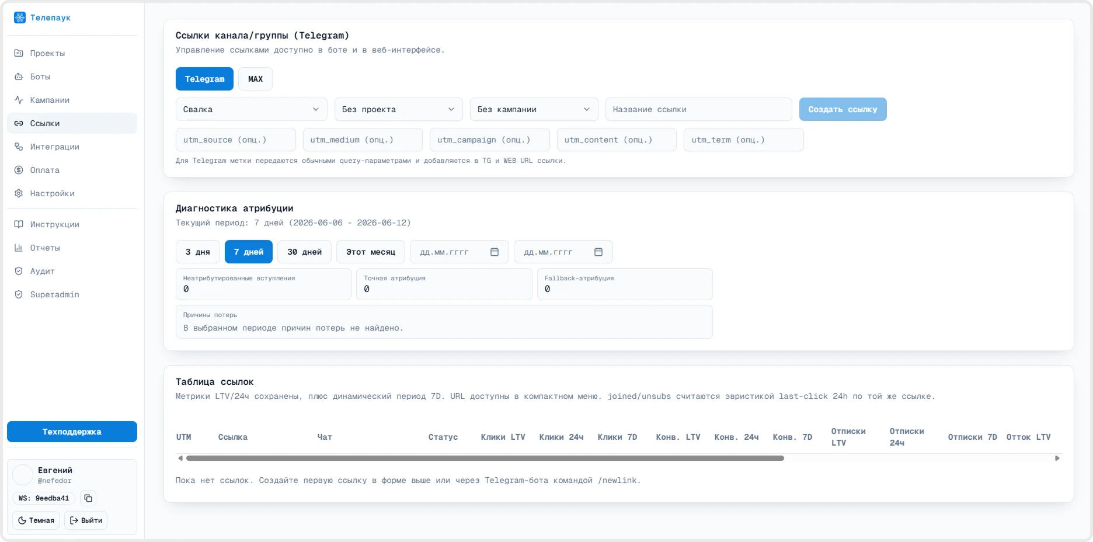Click the Проекты sidebar icon
Viewport: 1093px width, 542px height.
click(x=19, y=53)
